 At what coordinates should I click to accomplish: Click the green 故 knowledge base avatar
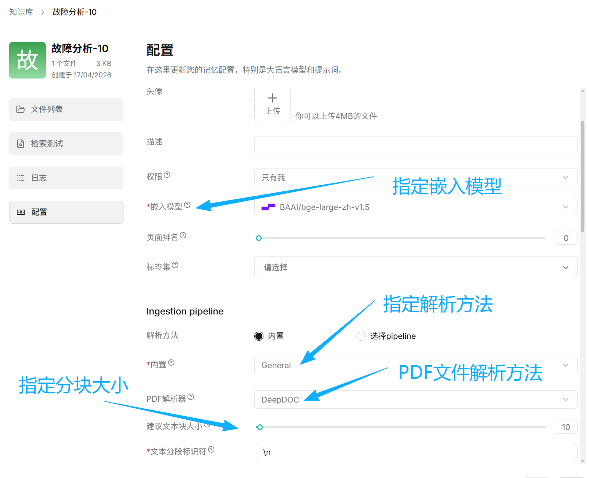27,60
